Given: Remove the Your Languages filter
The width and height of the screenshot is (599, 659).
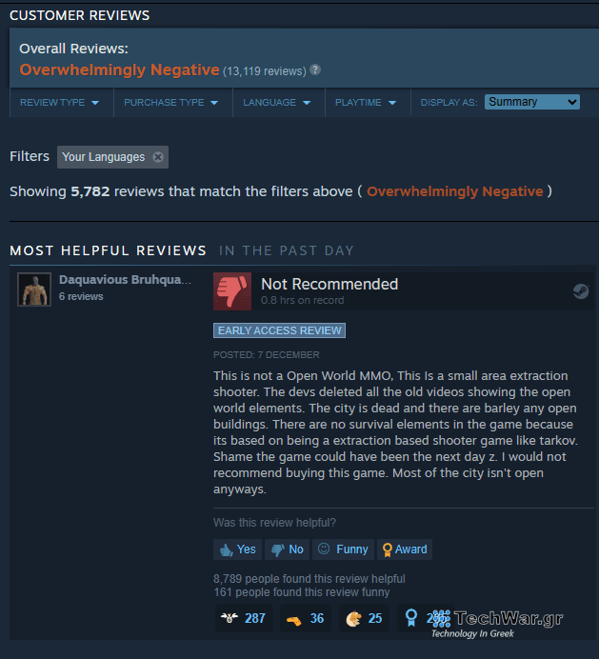Looking at the screenshot, I should point(158,157).
